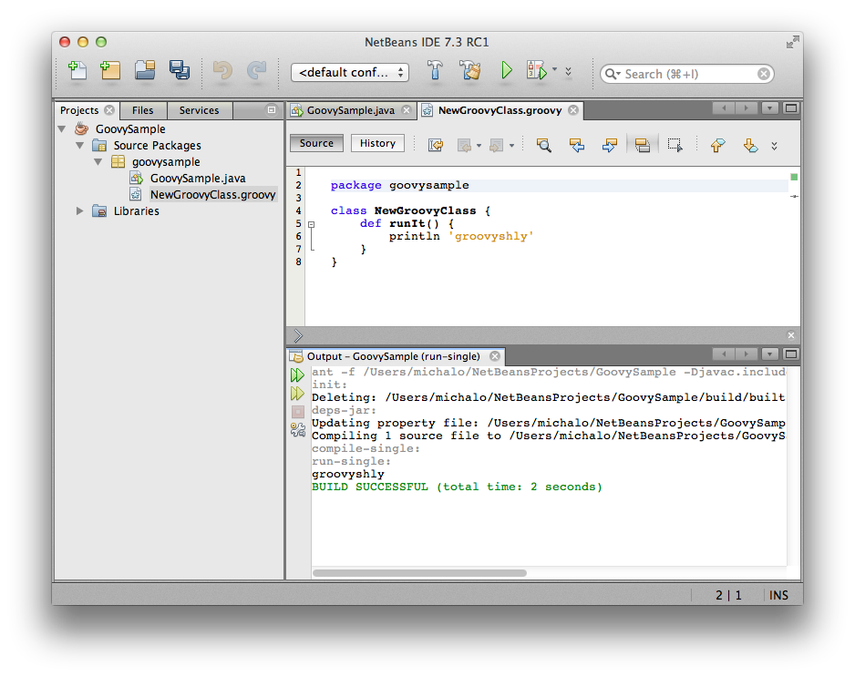Select the Libraries folder item
This screenshot has height=677, width=855.
137,211
